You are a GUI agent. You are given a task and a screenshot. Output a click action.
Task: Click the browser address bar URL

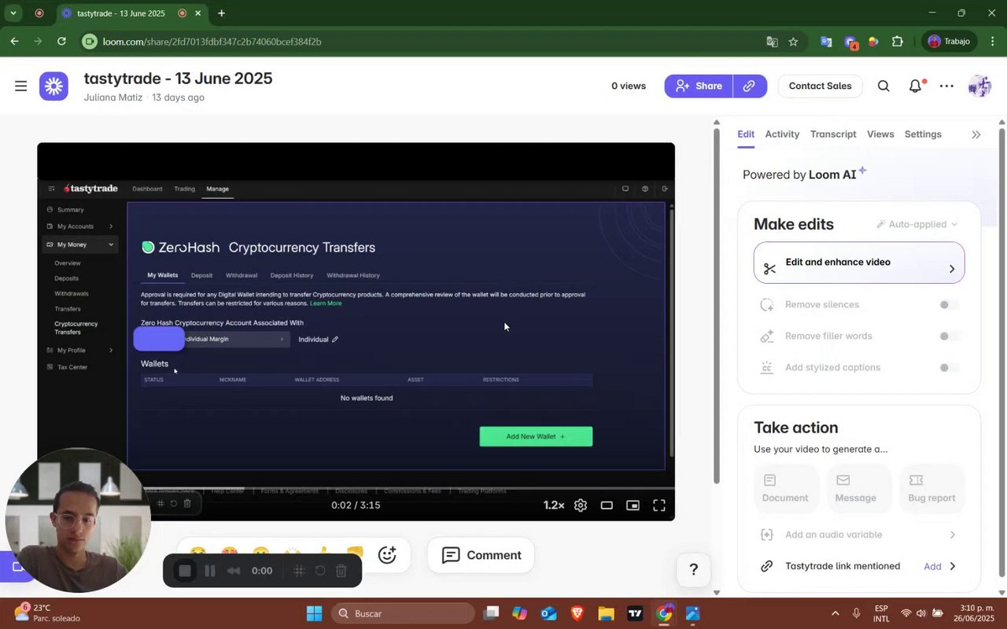point(212,42)
